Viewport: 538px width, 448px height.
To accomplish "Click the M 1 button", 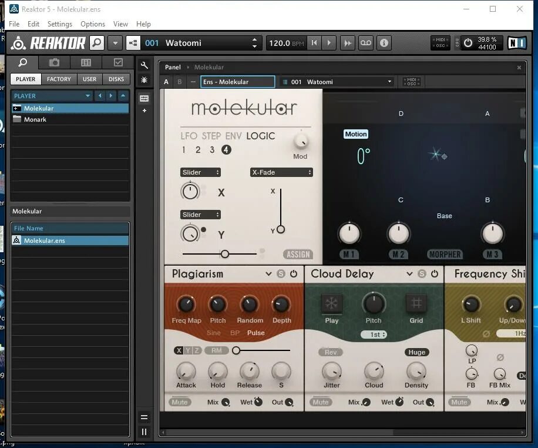I will click(349, 255).
